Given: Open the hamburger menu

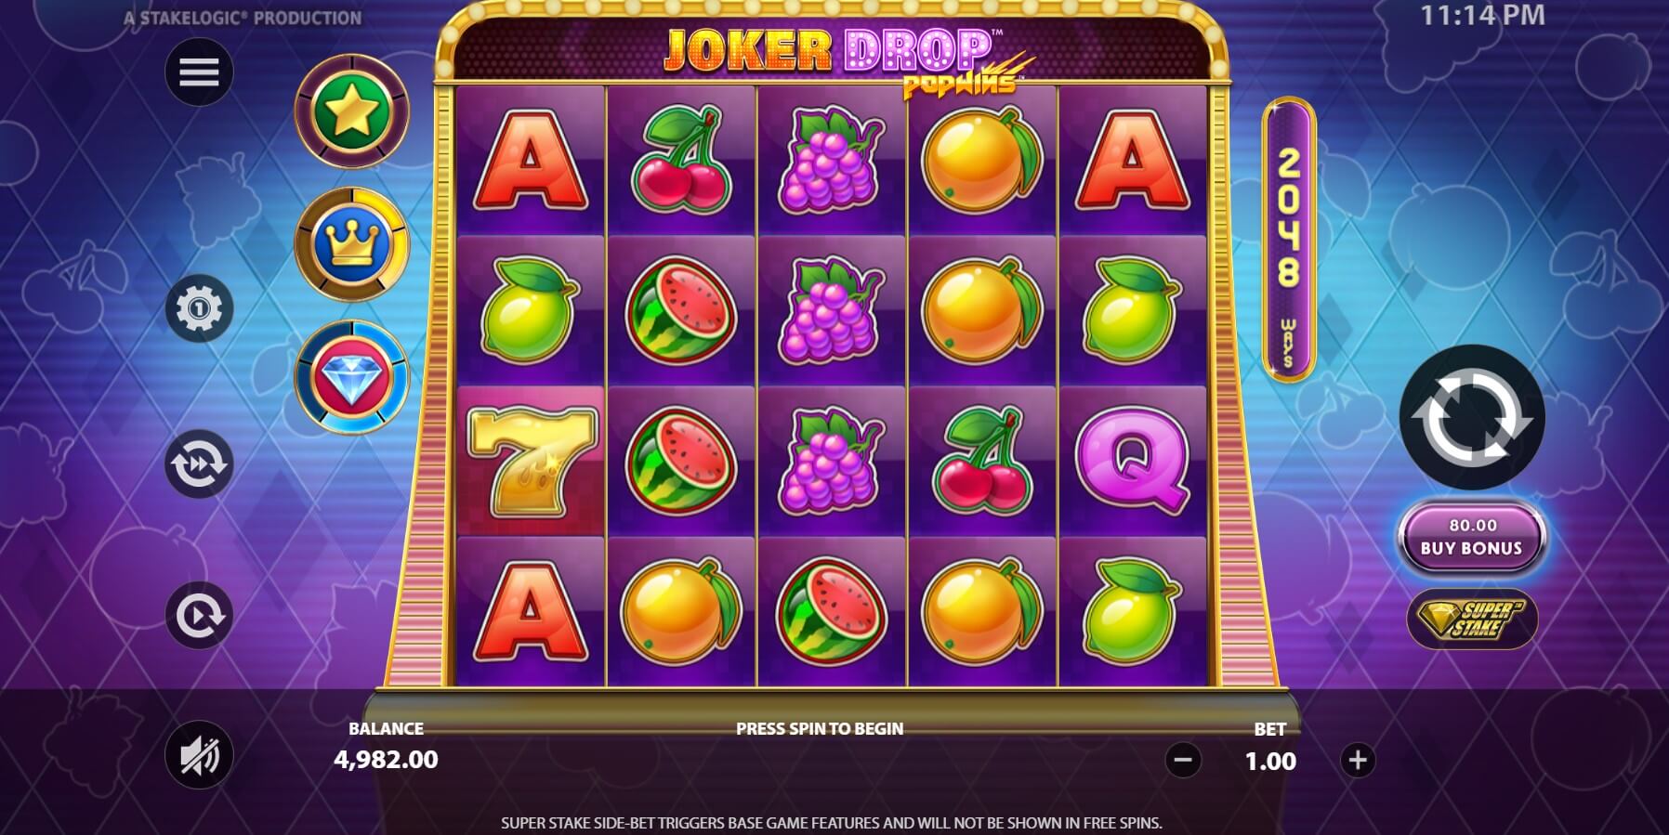Looking at the screenshot, I should [x=199, y=72].
